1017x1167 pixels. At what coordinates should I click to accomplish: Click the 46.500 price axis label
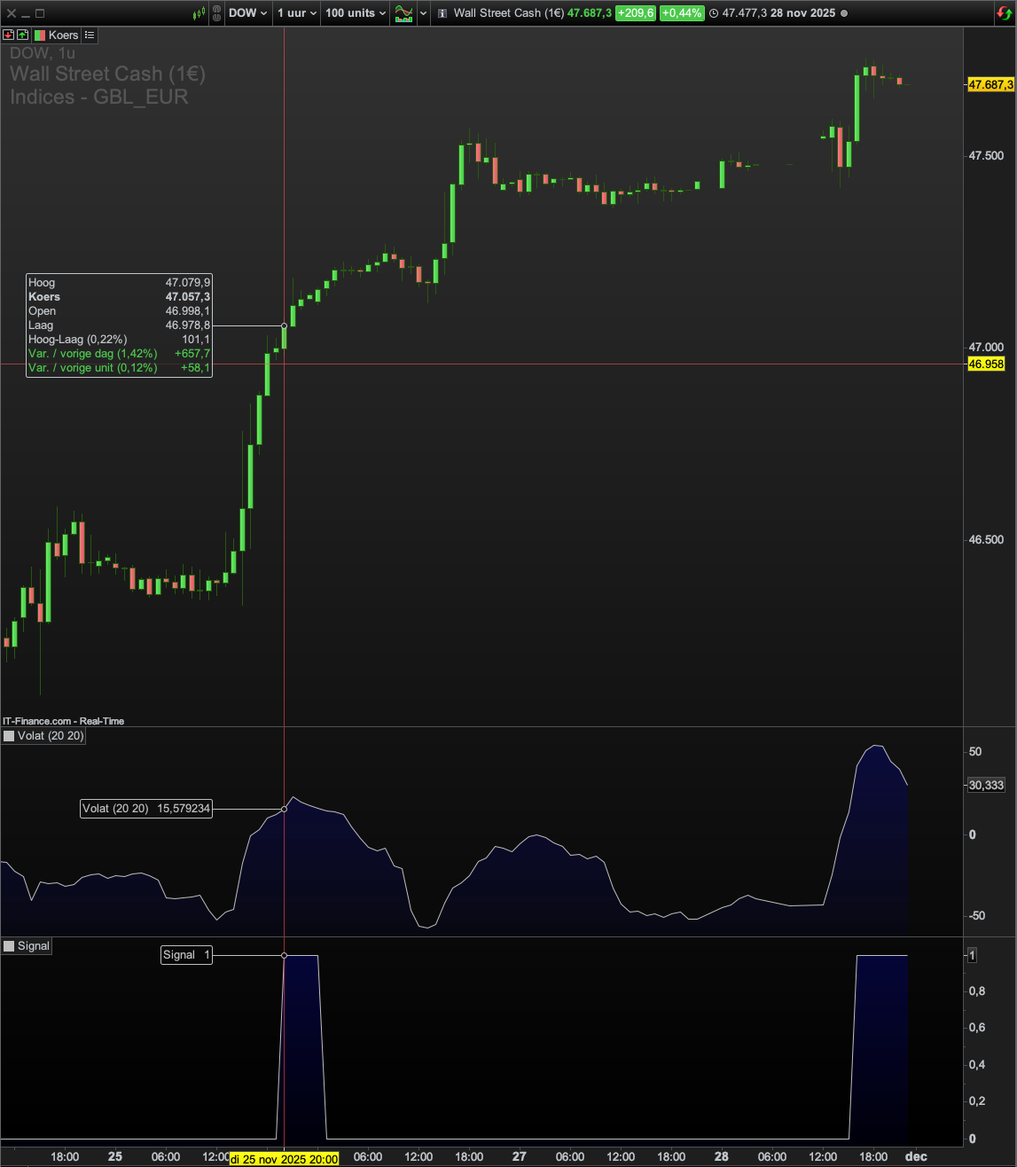[986, 540]
